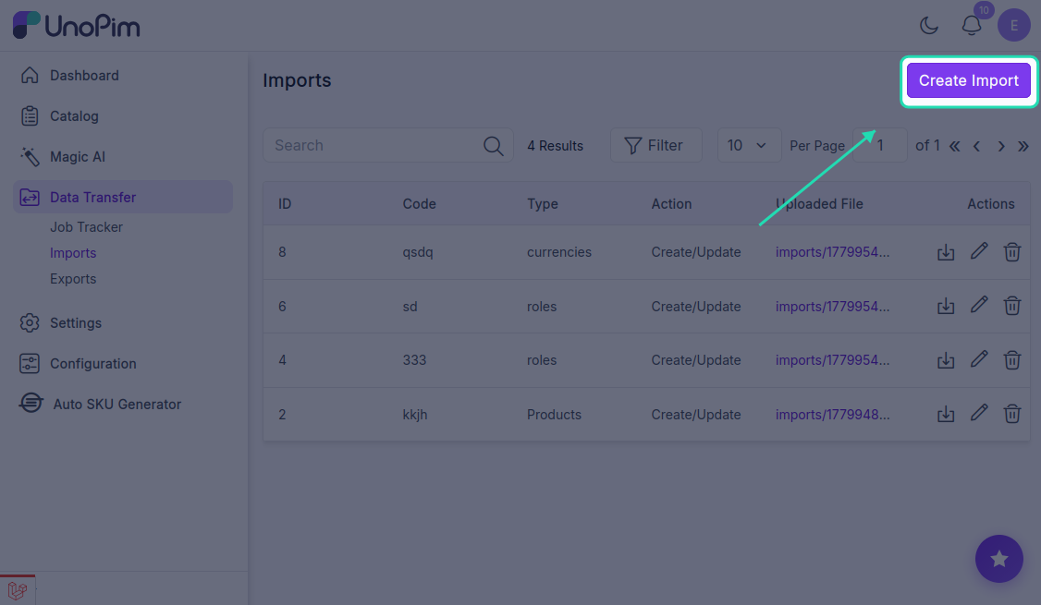This screenshot has height=605, width=1041.
Task: Open Catalog menu in sidebar
Action: coord(74,116)
